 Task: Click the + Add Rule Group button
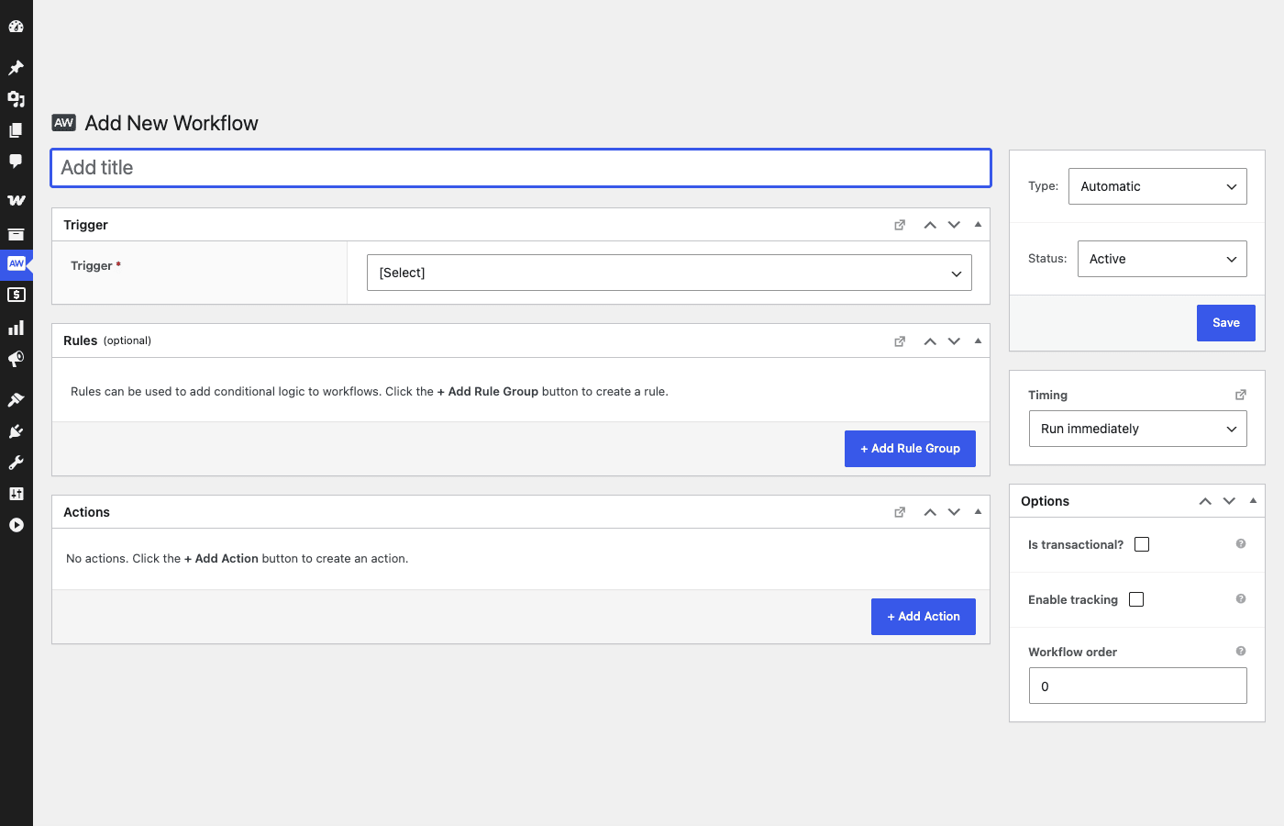[910, 449]
